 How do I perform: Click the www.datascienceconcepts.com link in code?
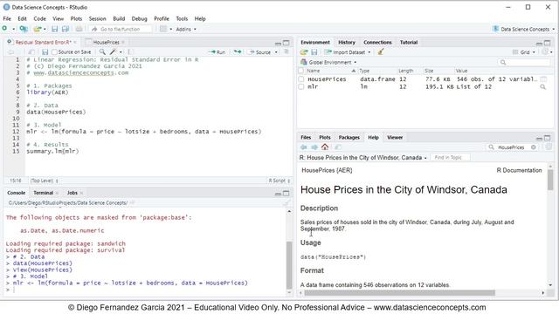click(x=81, y=72)
